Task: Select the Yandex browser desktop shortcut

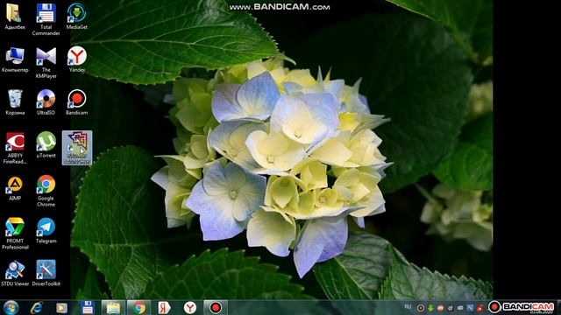Action: click(x=76, y=59)
